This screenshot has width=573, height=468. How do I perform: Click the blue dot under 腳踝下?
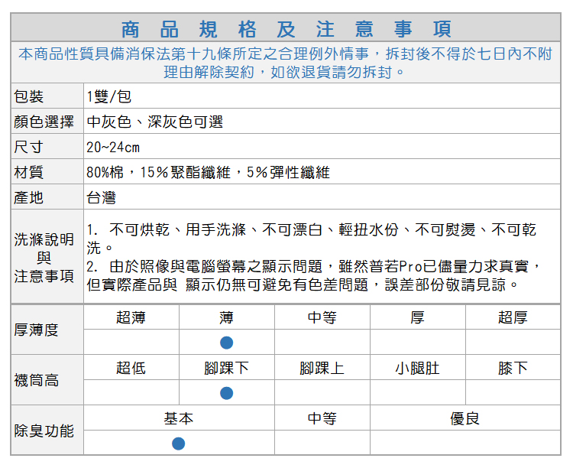coord(226,393)
